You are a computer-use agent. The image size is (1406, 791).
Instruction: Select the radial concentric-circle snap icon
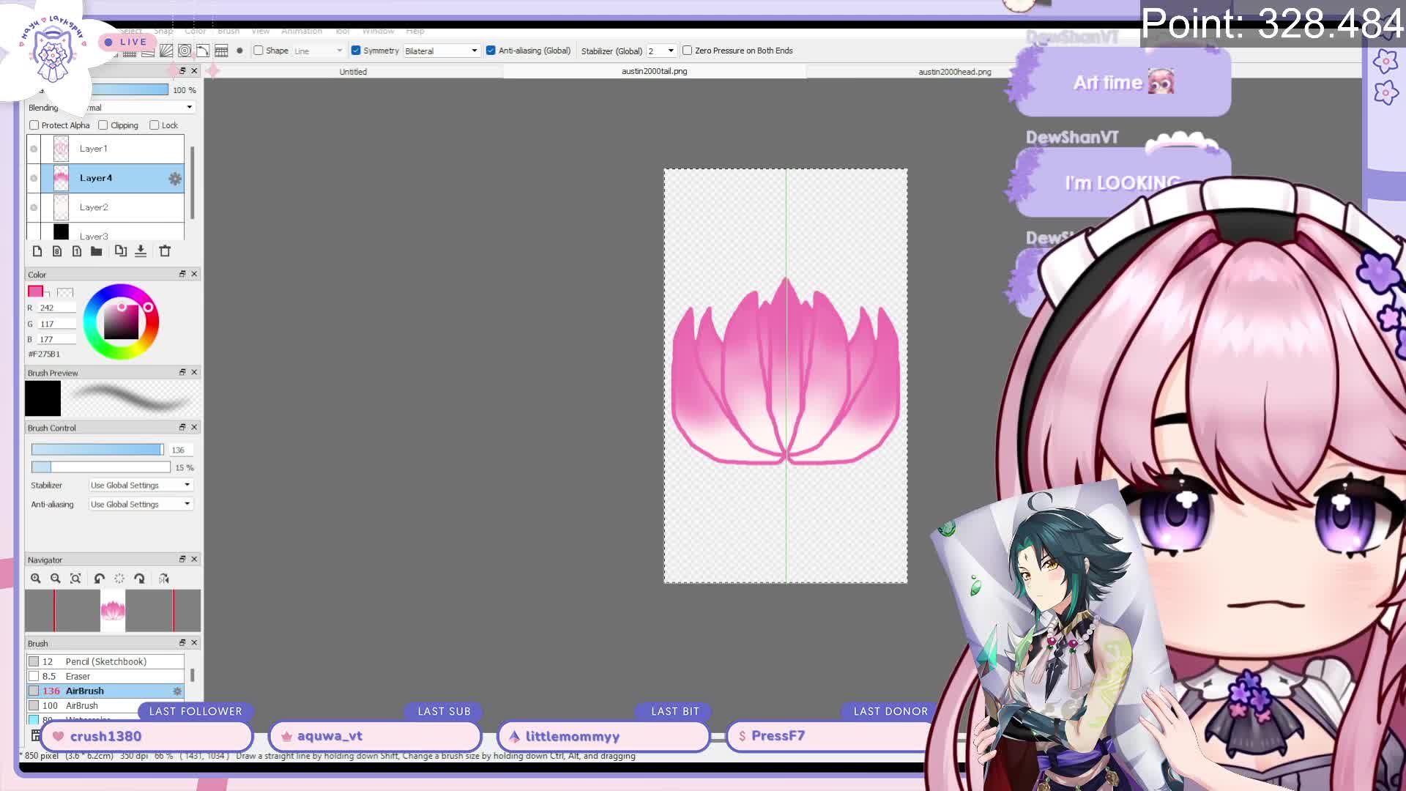pyautogui.click(x=185, y=51)
